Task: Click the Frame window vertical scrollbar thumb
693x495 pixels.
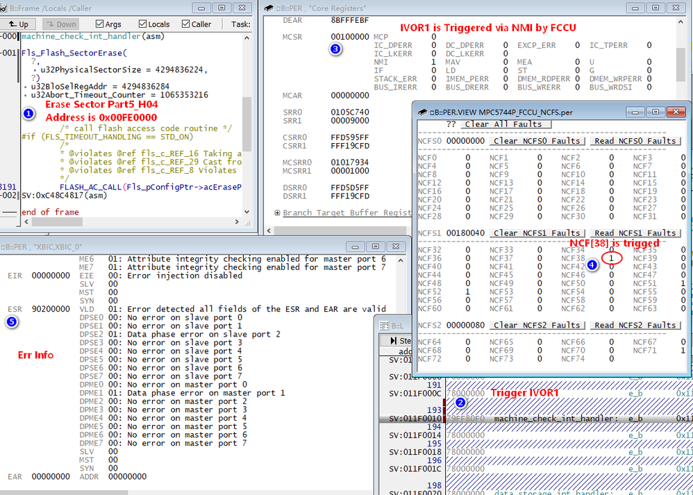Action: coord(247,124)
